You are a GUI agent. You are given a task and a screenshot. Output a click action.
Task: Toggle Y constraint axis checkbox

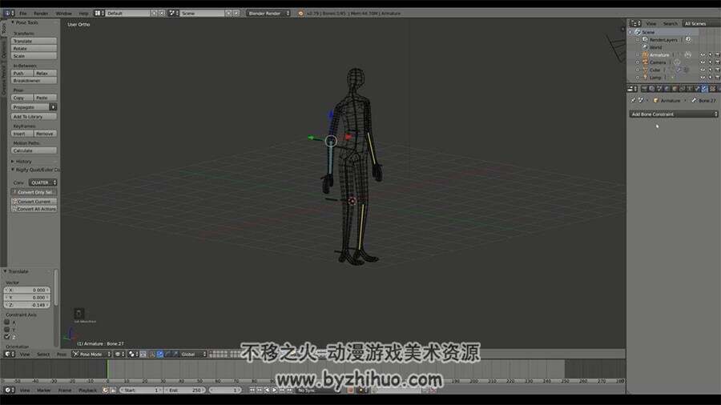(x=7, y=330)
